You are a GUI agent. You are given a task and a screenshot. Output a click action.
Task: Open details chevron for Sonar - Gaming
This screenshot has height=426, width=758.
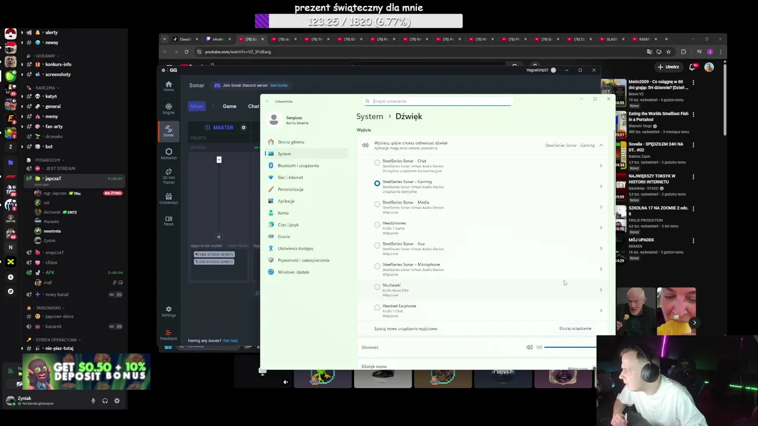tap(600, 186)
